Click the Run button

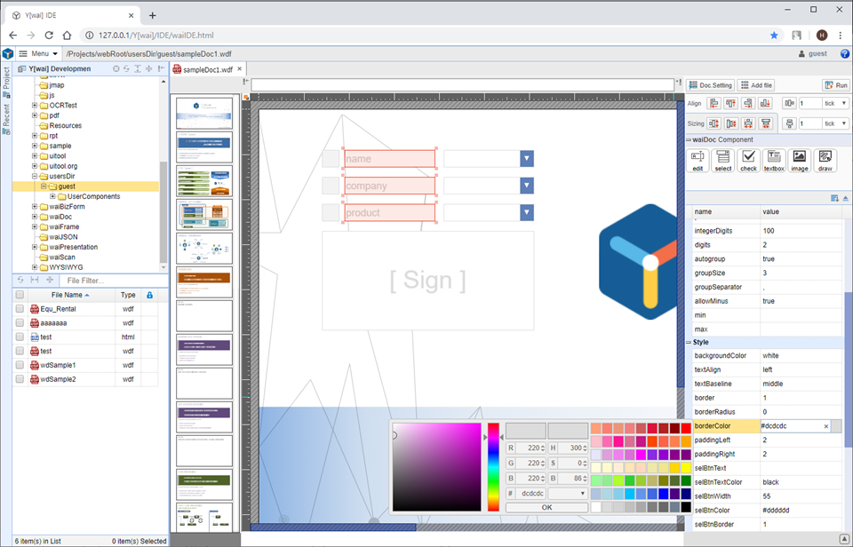click(835, 85)
